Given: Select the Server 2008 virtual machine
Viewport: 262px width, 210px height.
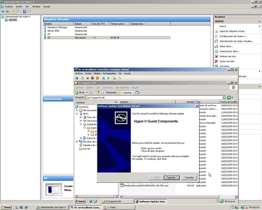Looking at the screenshot, I should click(x=53, y=31).
